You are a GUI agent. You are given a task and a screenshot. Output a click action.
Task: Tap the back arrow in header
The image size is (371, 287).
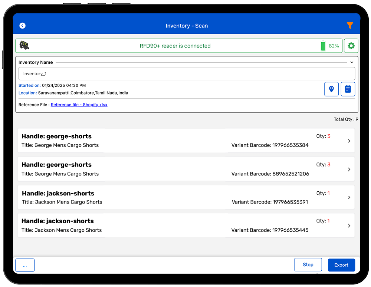click(23, 26)
